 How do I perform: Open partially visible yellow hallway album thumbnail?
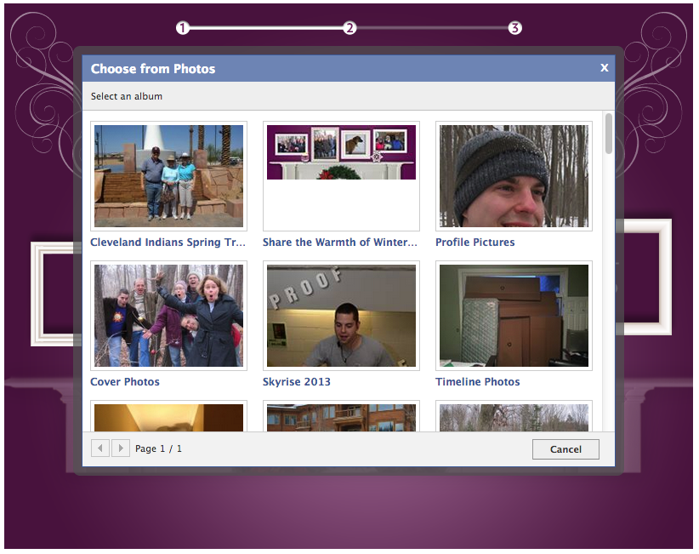point(168,416)
